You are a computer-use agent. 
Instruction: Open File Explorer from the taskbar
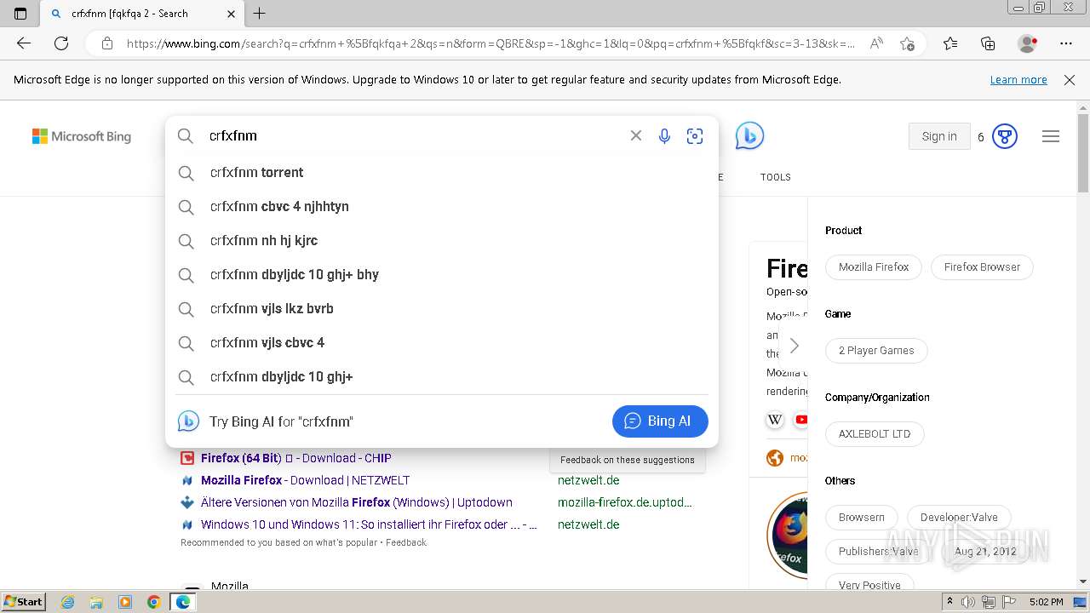coord(96,602)
